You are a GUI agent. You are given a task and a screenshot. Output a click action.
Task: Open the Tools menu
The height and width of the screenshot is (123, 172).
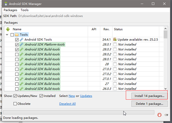[25, 10]
